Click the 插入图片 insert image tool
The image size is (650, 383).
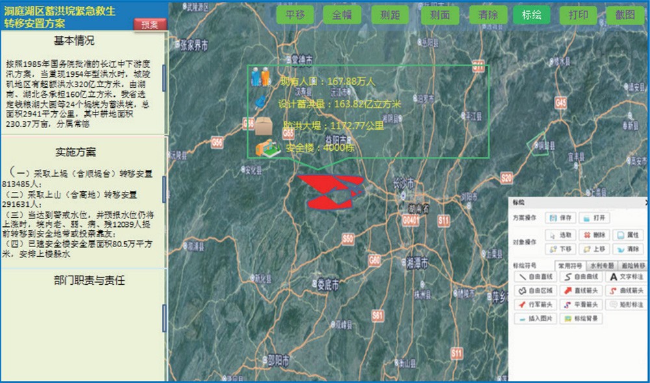point(535,319)
